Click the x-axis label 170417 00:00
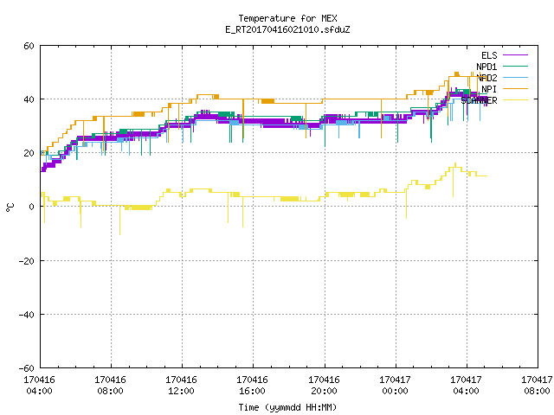Viewport: 554px width, 415px height. pyautogui.click(x=395, y=386)
